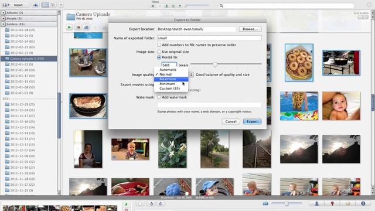Click the red clear tray icon

126,210
